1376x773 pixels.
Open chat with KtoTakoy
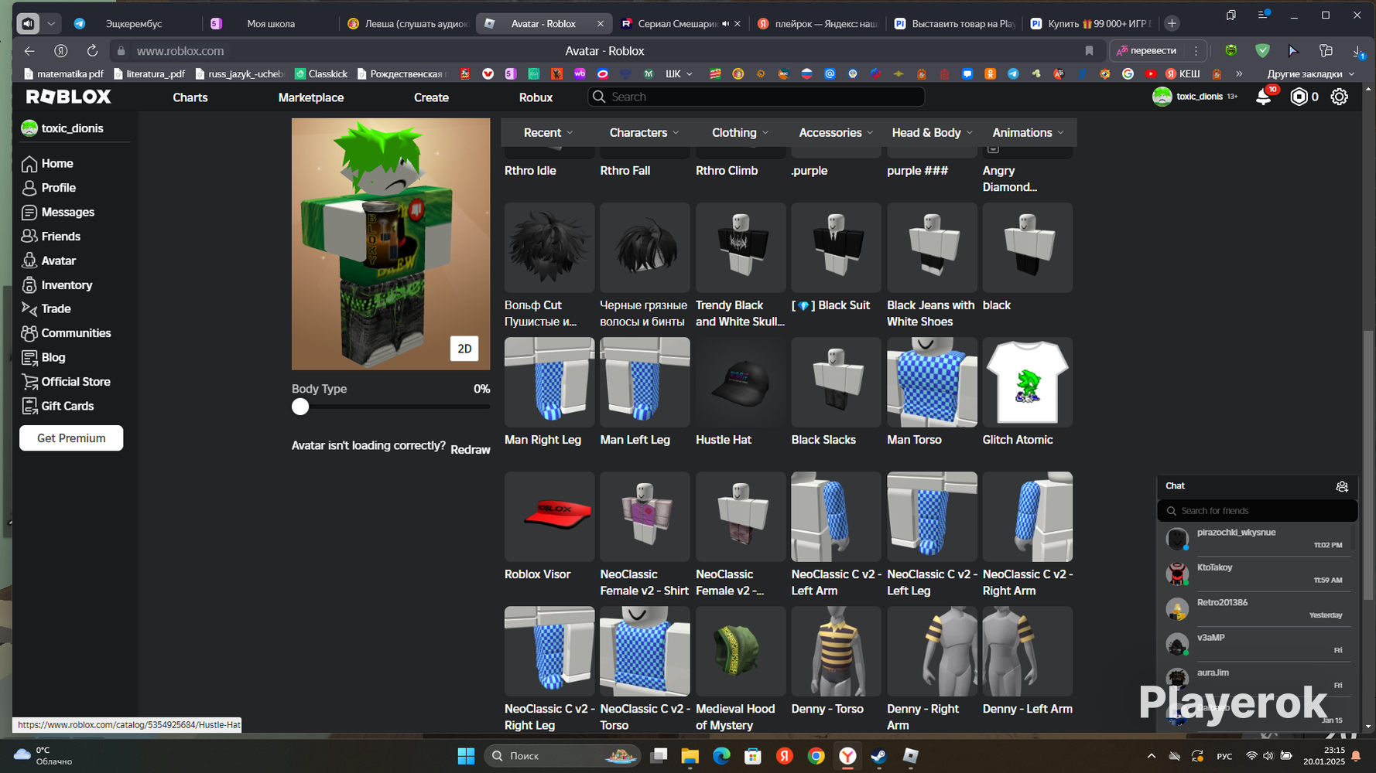click(x=1255, y=574)
